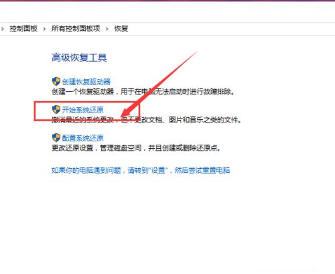Click the shield icon beside 开始系统还原
The image size is (335, 274).
(x=56, y=109)
